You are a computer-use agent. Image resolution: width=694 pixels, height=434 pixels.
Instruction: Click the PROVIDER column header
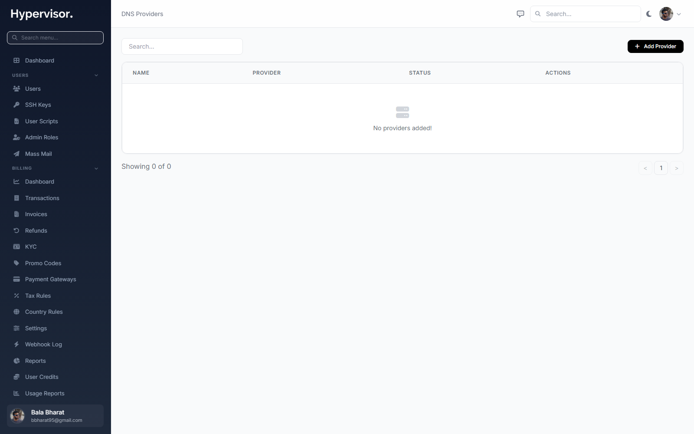point(267,73)
